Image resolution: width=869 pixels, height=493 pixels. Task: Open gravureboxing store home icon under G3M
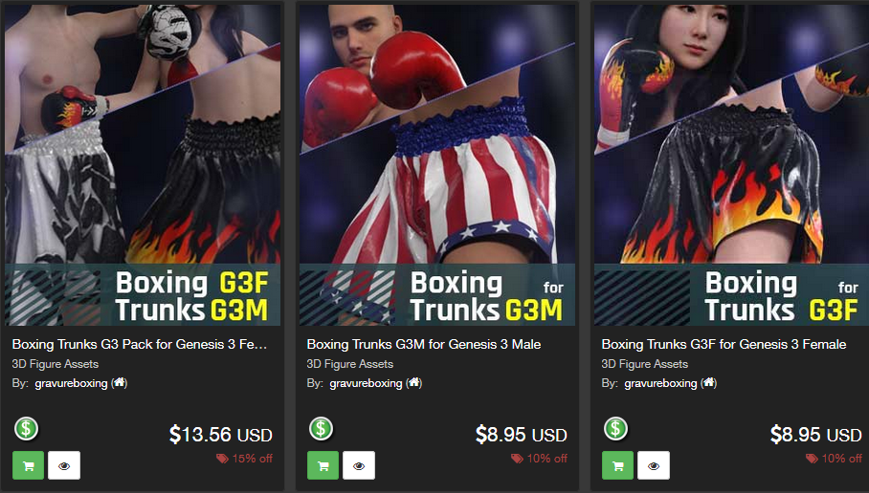pos(414,382)
